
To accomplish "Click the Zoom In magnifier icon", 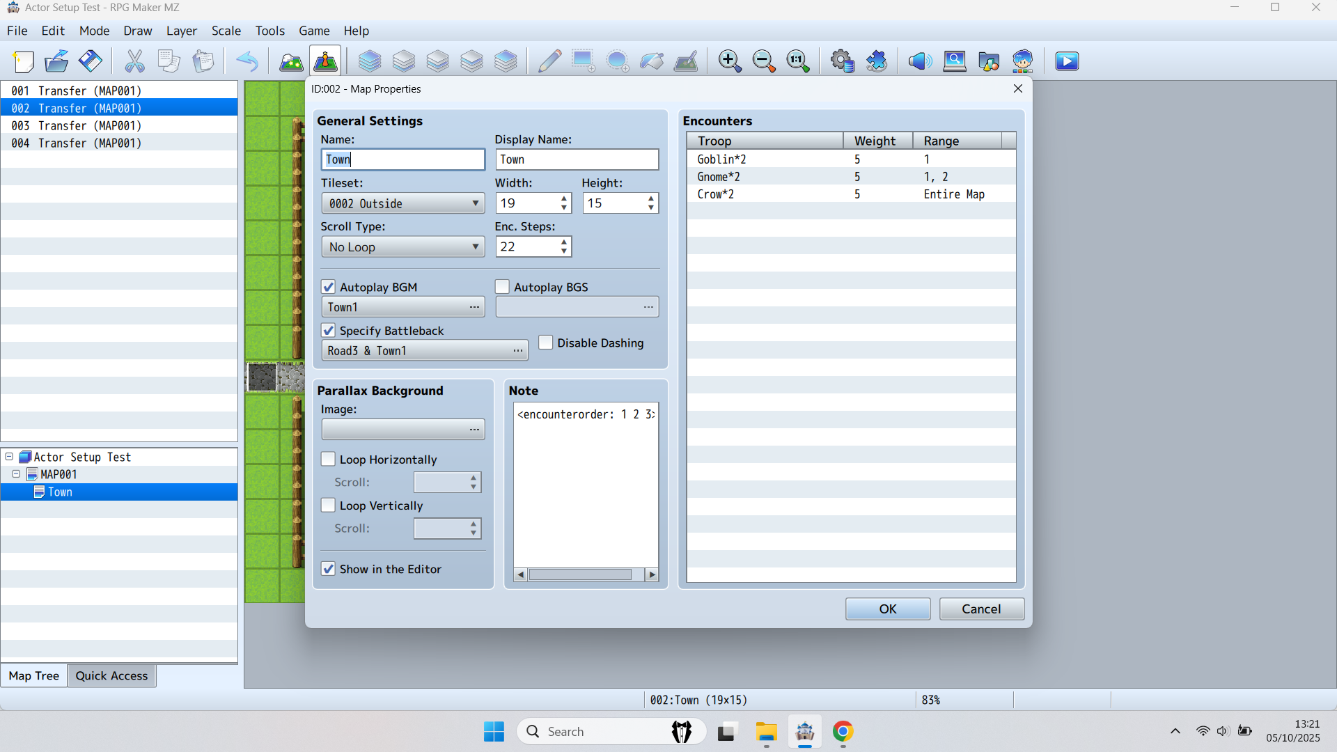I will tap(730, 61).
